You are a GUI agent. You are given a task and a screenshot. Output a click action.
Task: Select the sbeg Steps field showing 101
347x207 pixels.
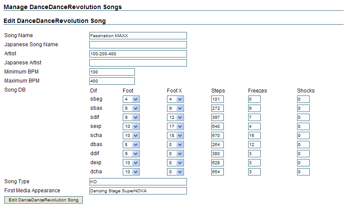(217, 99)
